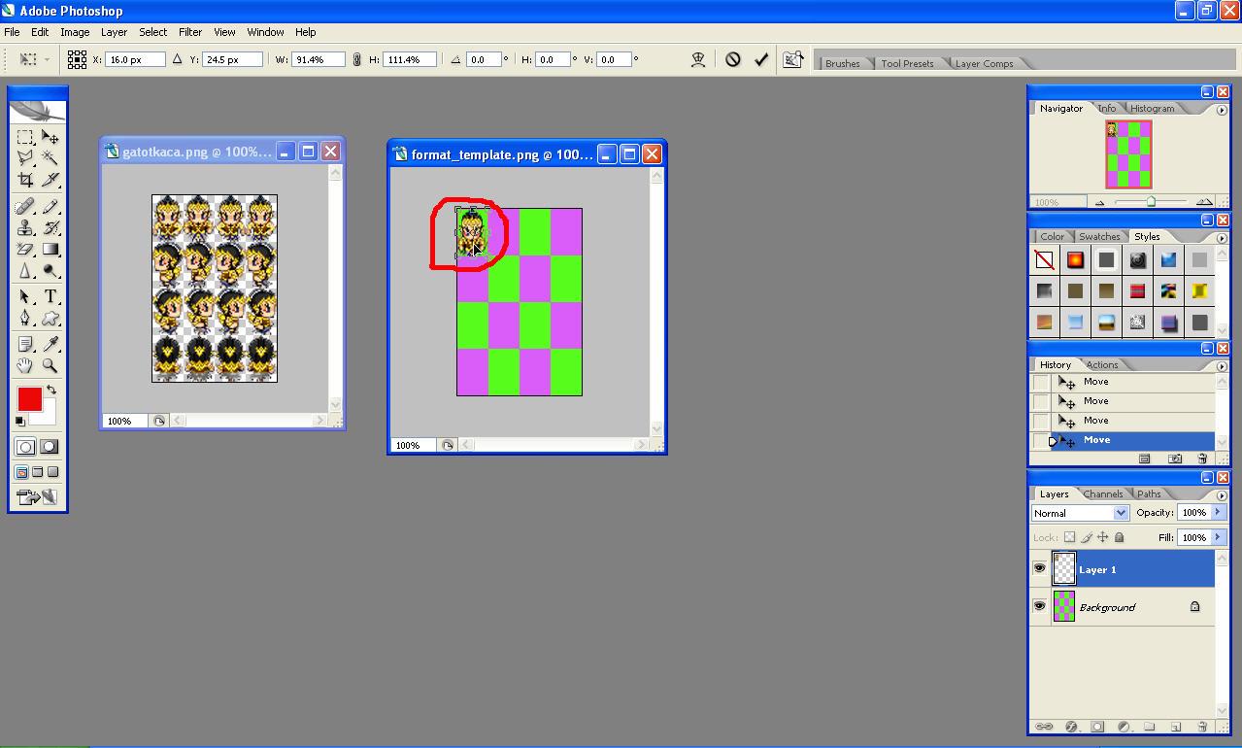
Task: Swap foreground and background colors
Action: 51,390
